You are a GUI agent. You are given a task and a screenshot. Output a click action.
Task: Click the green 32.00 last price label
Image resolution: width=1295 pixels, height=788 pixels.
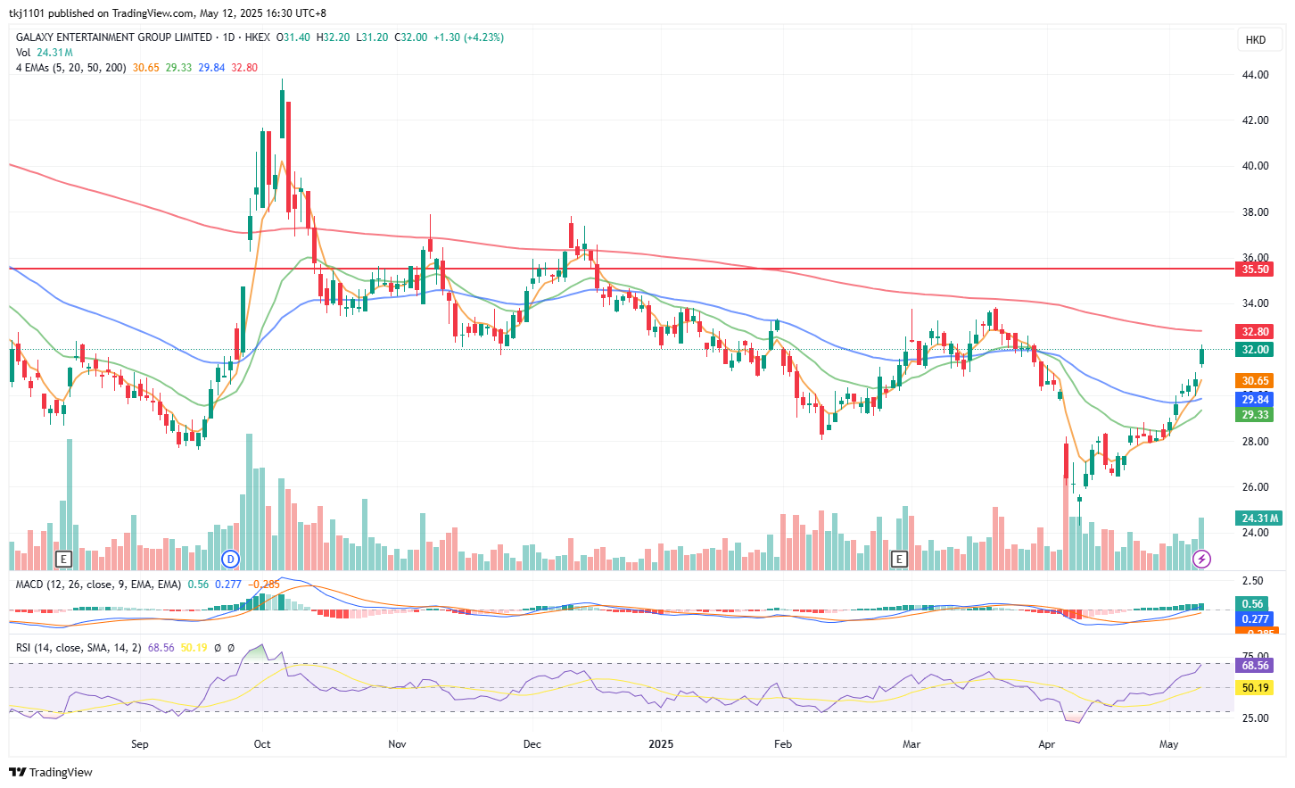1256,350
